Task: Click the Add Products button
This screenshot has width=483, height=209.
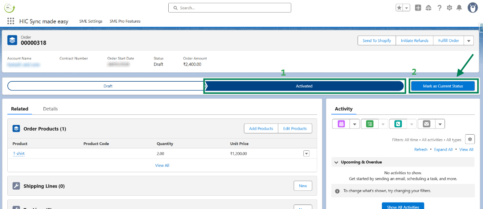Action: 261,129
